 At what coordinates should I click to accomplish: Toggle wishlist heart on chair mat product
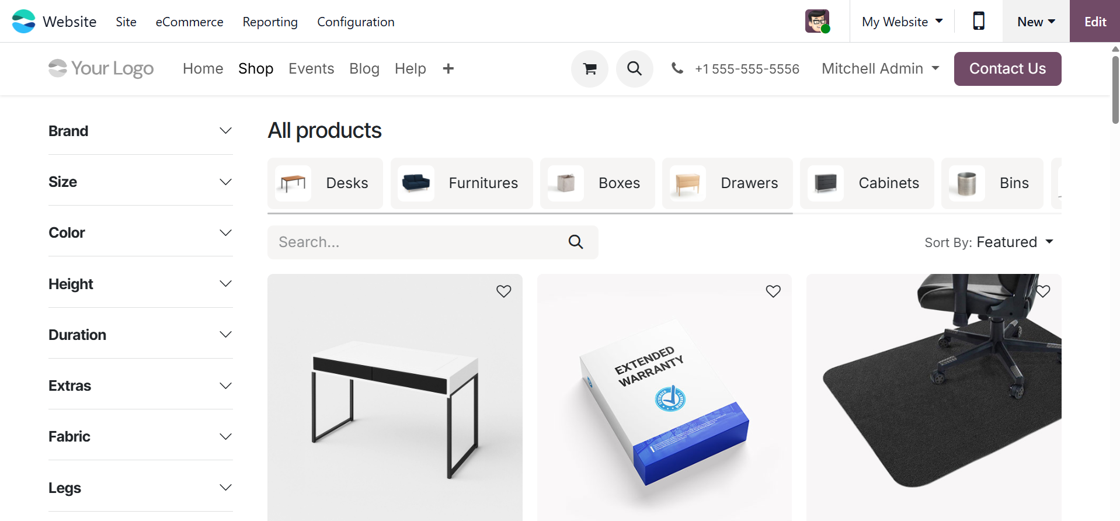[1043, 291]
